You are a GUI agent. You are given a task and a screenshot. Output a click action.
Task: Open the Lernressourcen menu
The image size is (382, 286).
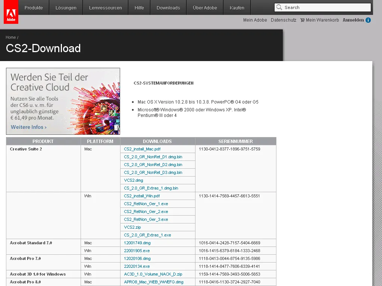105,7
